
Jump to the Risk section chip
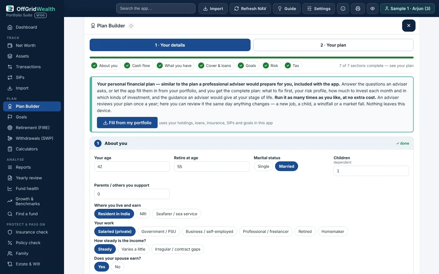271,65
